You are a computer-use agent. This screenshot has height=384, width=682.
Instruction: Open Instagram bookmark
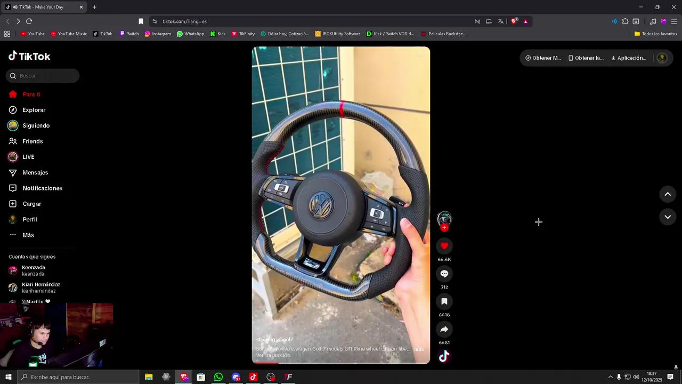click(x=158, y=34)
